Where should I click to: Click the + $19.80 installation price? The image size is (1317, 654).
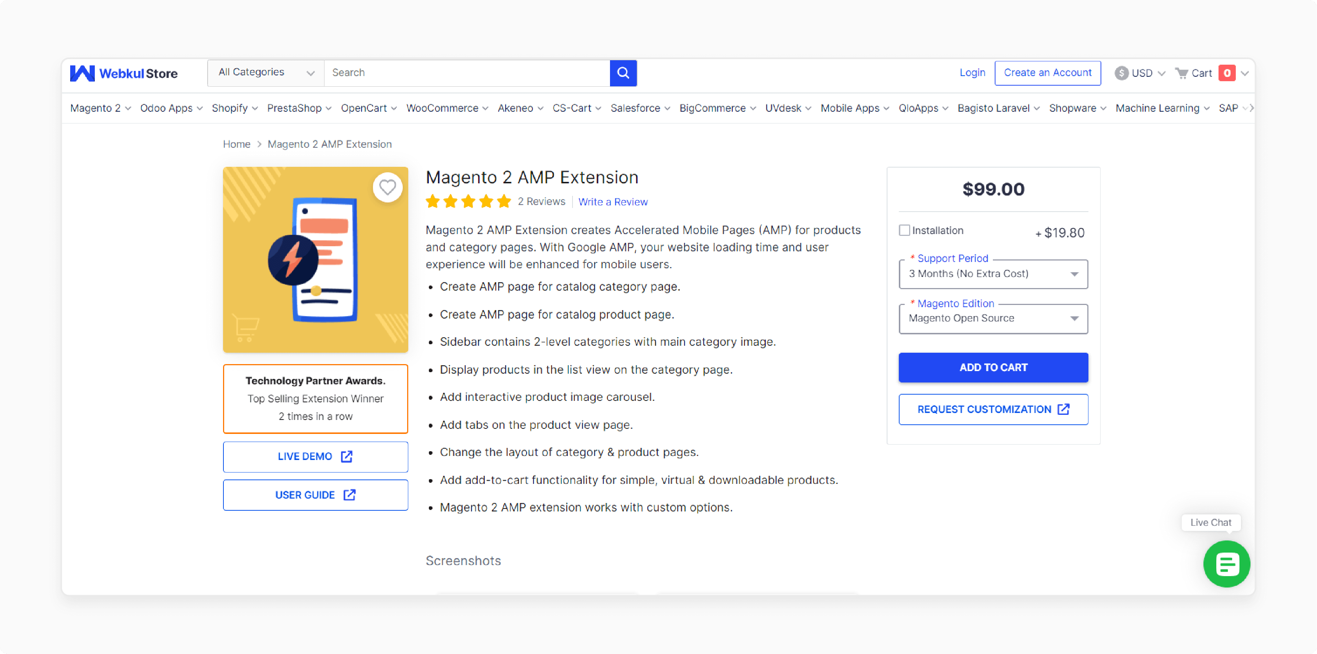click(1060, 233)
